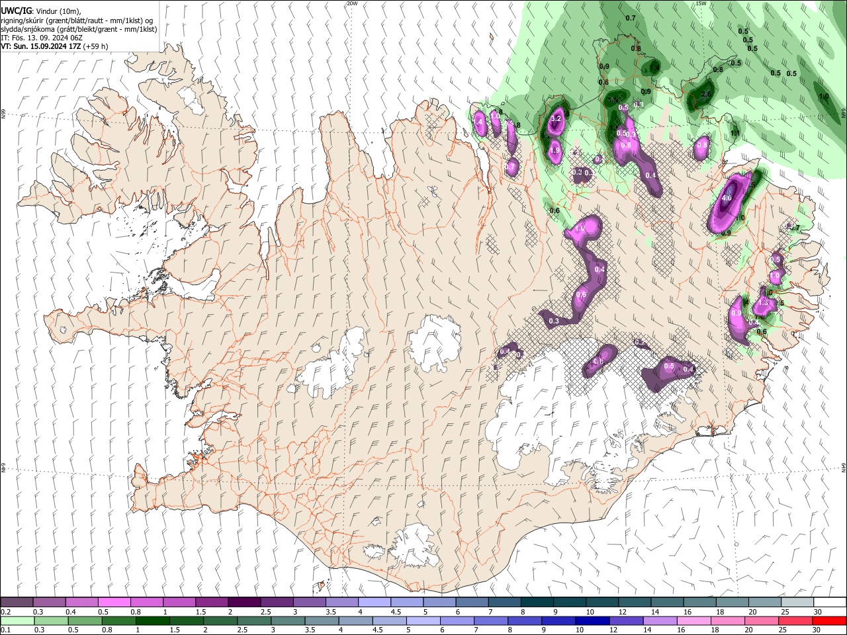The width and height of the screenshot is (847, 635).
Task: Click the 'VT: Sun. 15.09.2024 17Z (+59 h)' line
Action: 54,46
